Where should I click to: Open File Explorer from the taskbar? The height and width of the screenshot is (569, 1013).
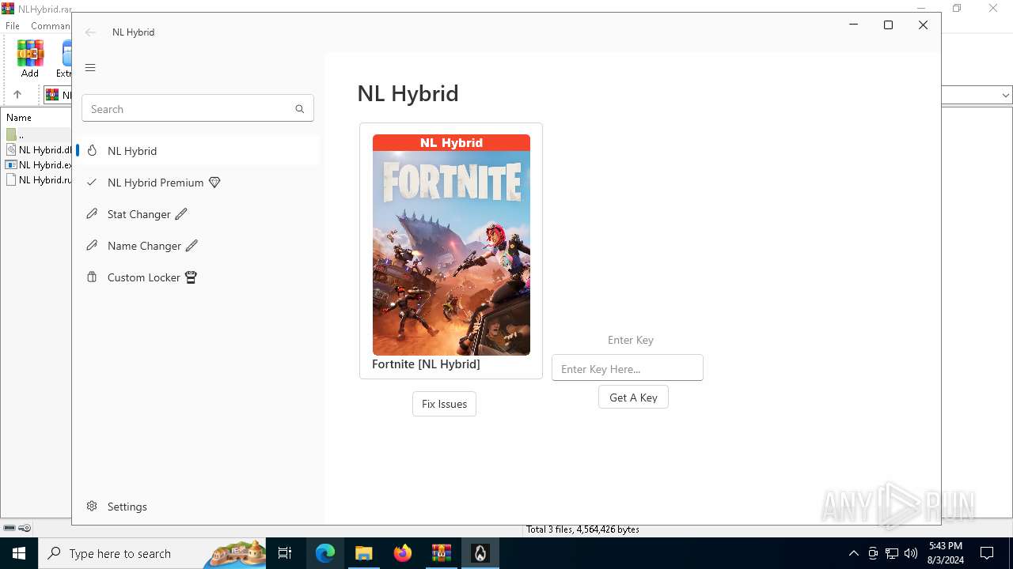coord(364,553)
